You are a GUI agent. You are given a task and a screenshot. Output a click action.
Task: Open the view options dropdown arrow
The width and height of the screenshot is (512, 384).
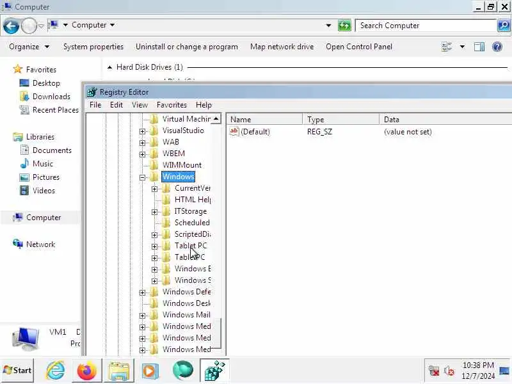tap(462, 47)
